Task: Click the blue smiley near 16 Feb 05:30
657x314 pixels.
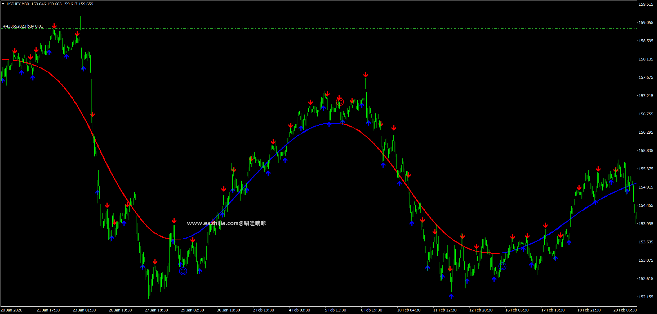Action: point(502,266)
